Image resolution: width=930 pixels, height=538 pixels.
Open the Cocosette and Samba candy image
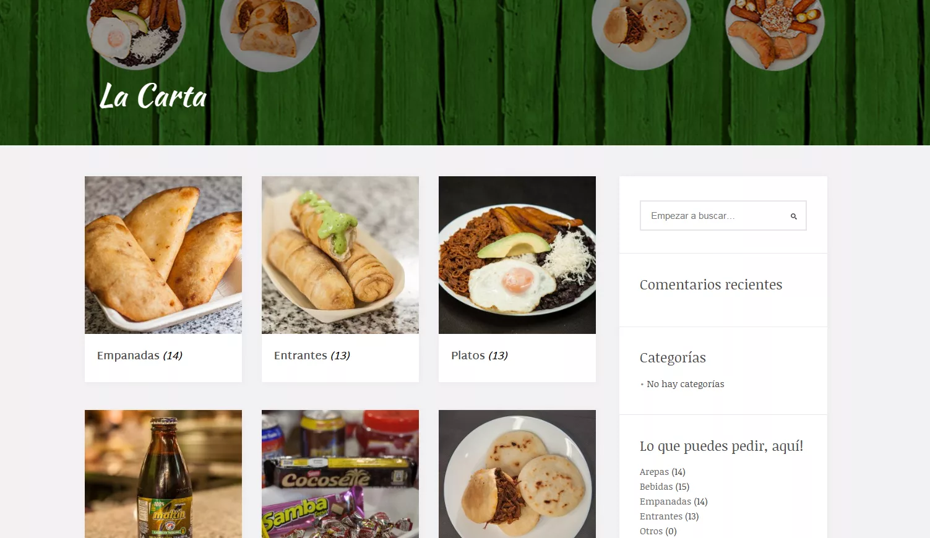click(340, 474)
